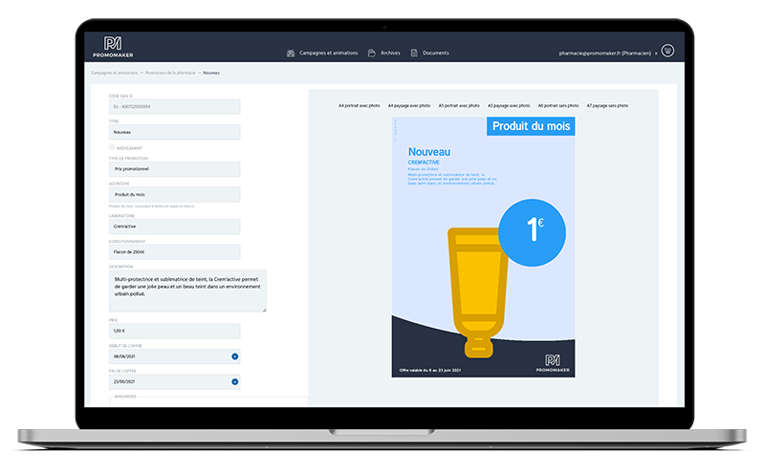Open the pharmacie@promomaker.fr account dropdown
The width and height of the screenshot is (765, 474).
656,54
